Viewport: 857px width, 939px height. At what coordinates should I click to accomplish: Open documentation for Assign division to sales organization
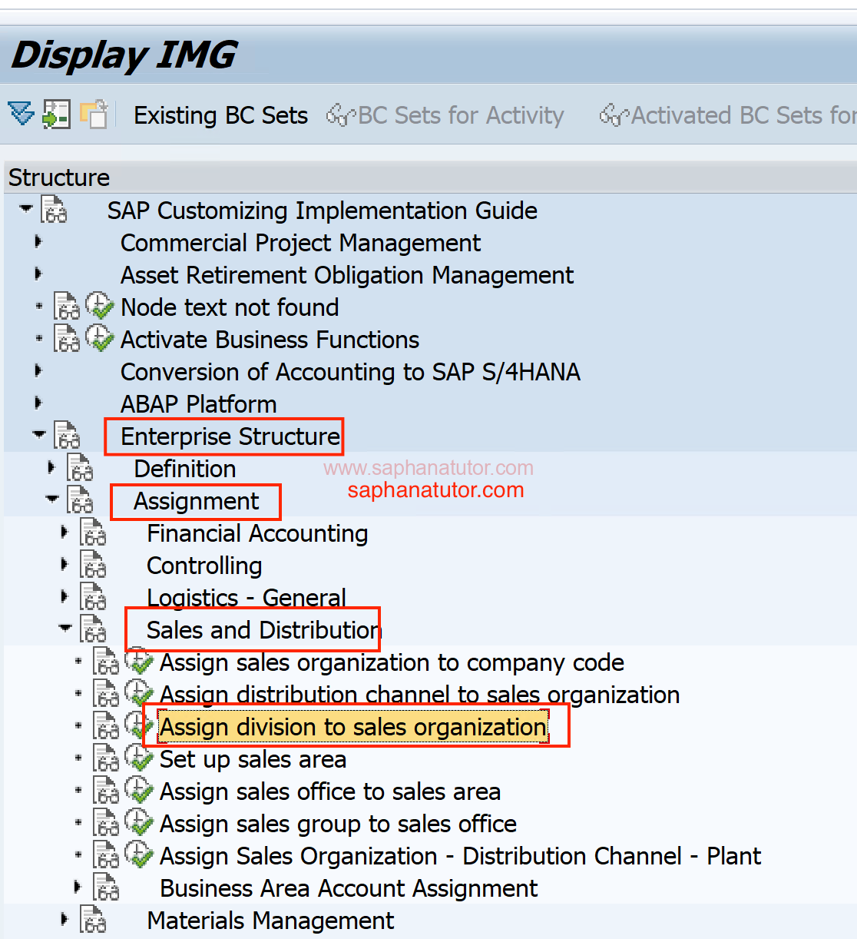pos(106,725)
